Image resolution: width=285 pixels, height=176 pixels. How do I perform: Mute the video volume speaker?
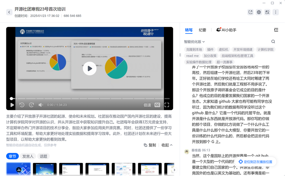41,105
